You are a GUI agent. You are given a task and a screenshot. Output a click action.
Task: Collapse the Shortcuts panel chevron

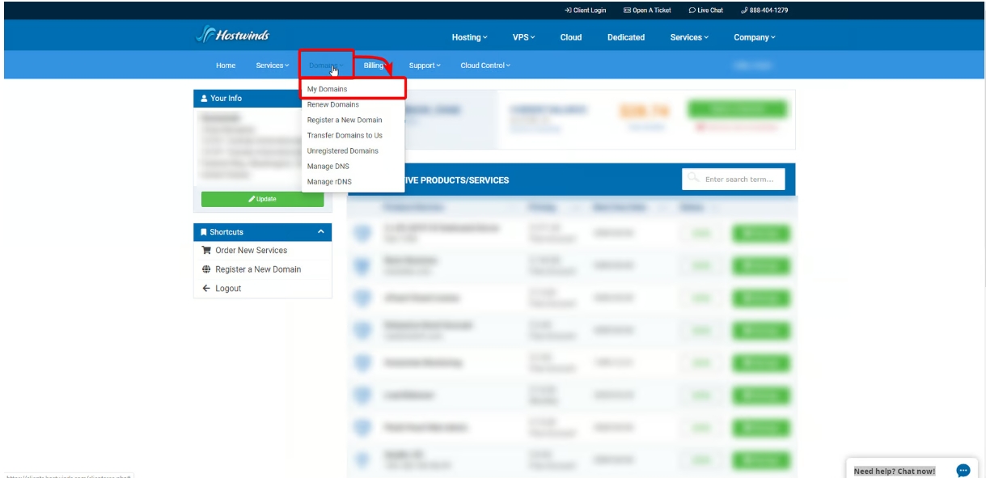(x=321, y=232)
